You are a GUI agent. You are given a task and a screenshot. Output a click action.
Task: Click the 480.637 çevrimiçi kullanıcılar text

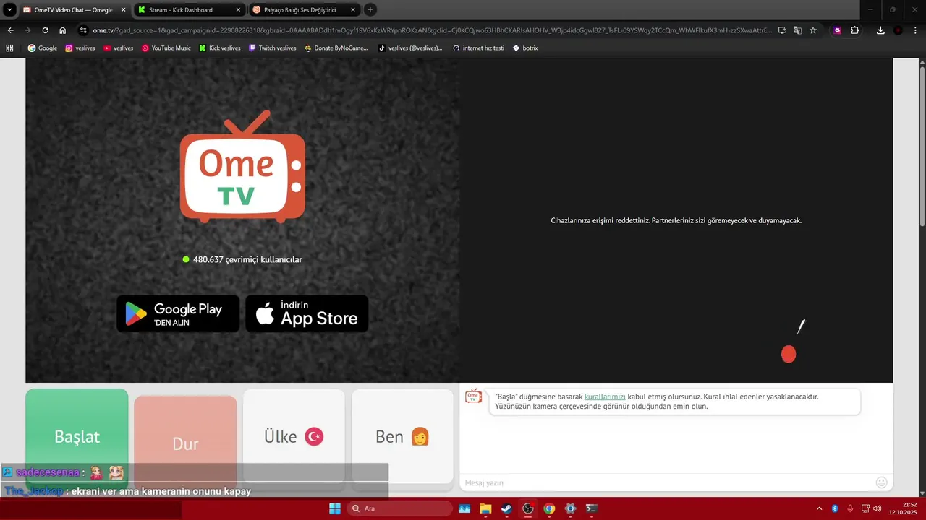pyautogui.click(x=247, y=259)
